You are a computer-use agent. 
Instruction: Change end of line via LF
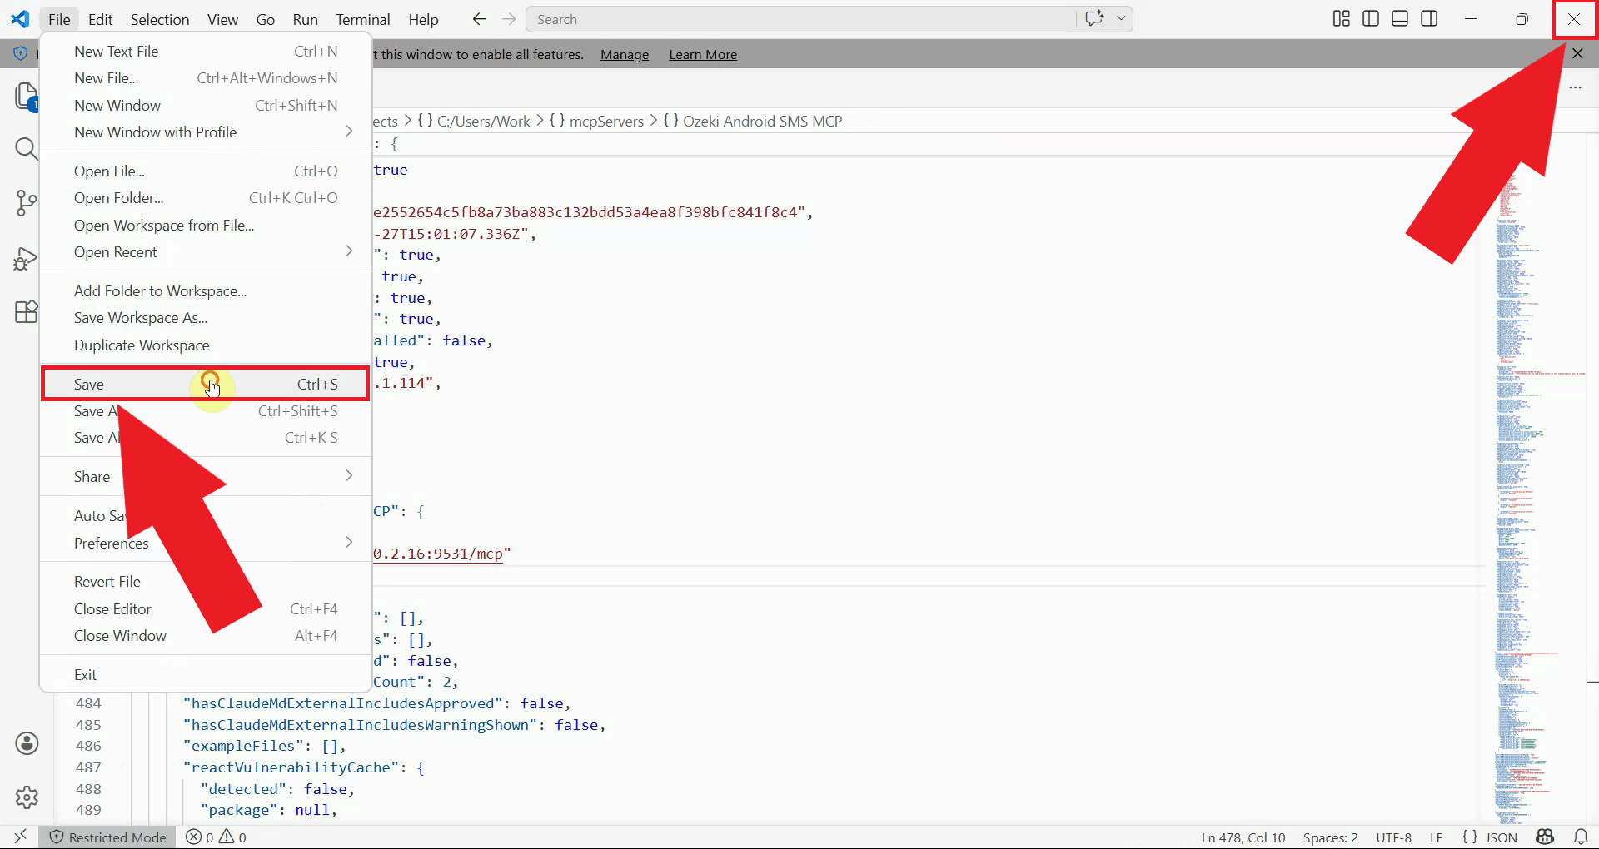tap(1436, 837)
